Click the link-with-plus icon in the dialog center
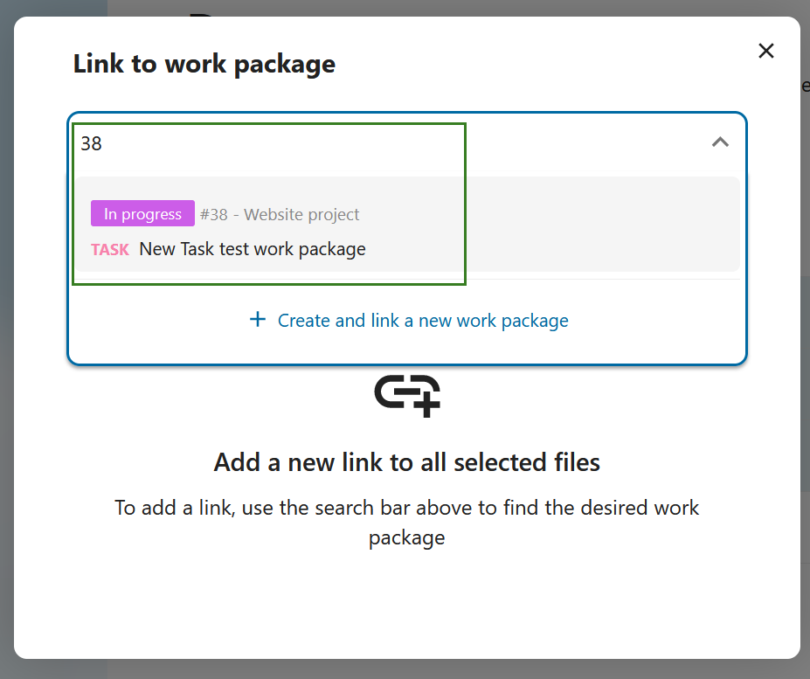Screen dimensions: 810x679 tap(406, 395)
